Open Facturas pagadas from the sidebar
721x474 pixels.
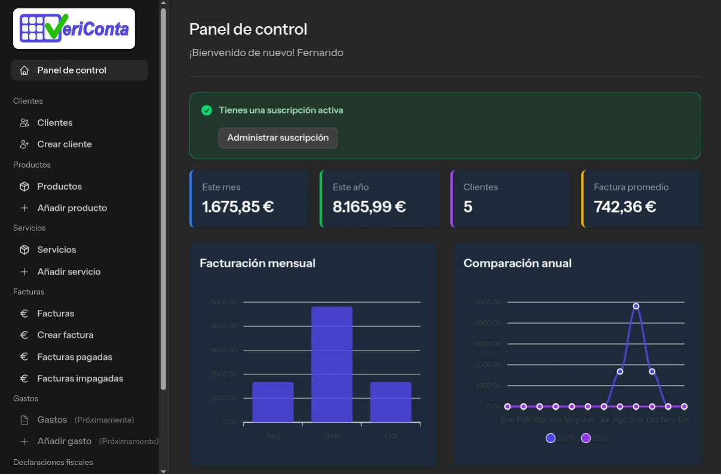click(75, 356)
